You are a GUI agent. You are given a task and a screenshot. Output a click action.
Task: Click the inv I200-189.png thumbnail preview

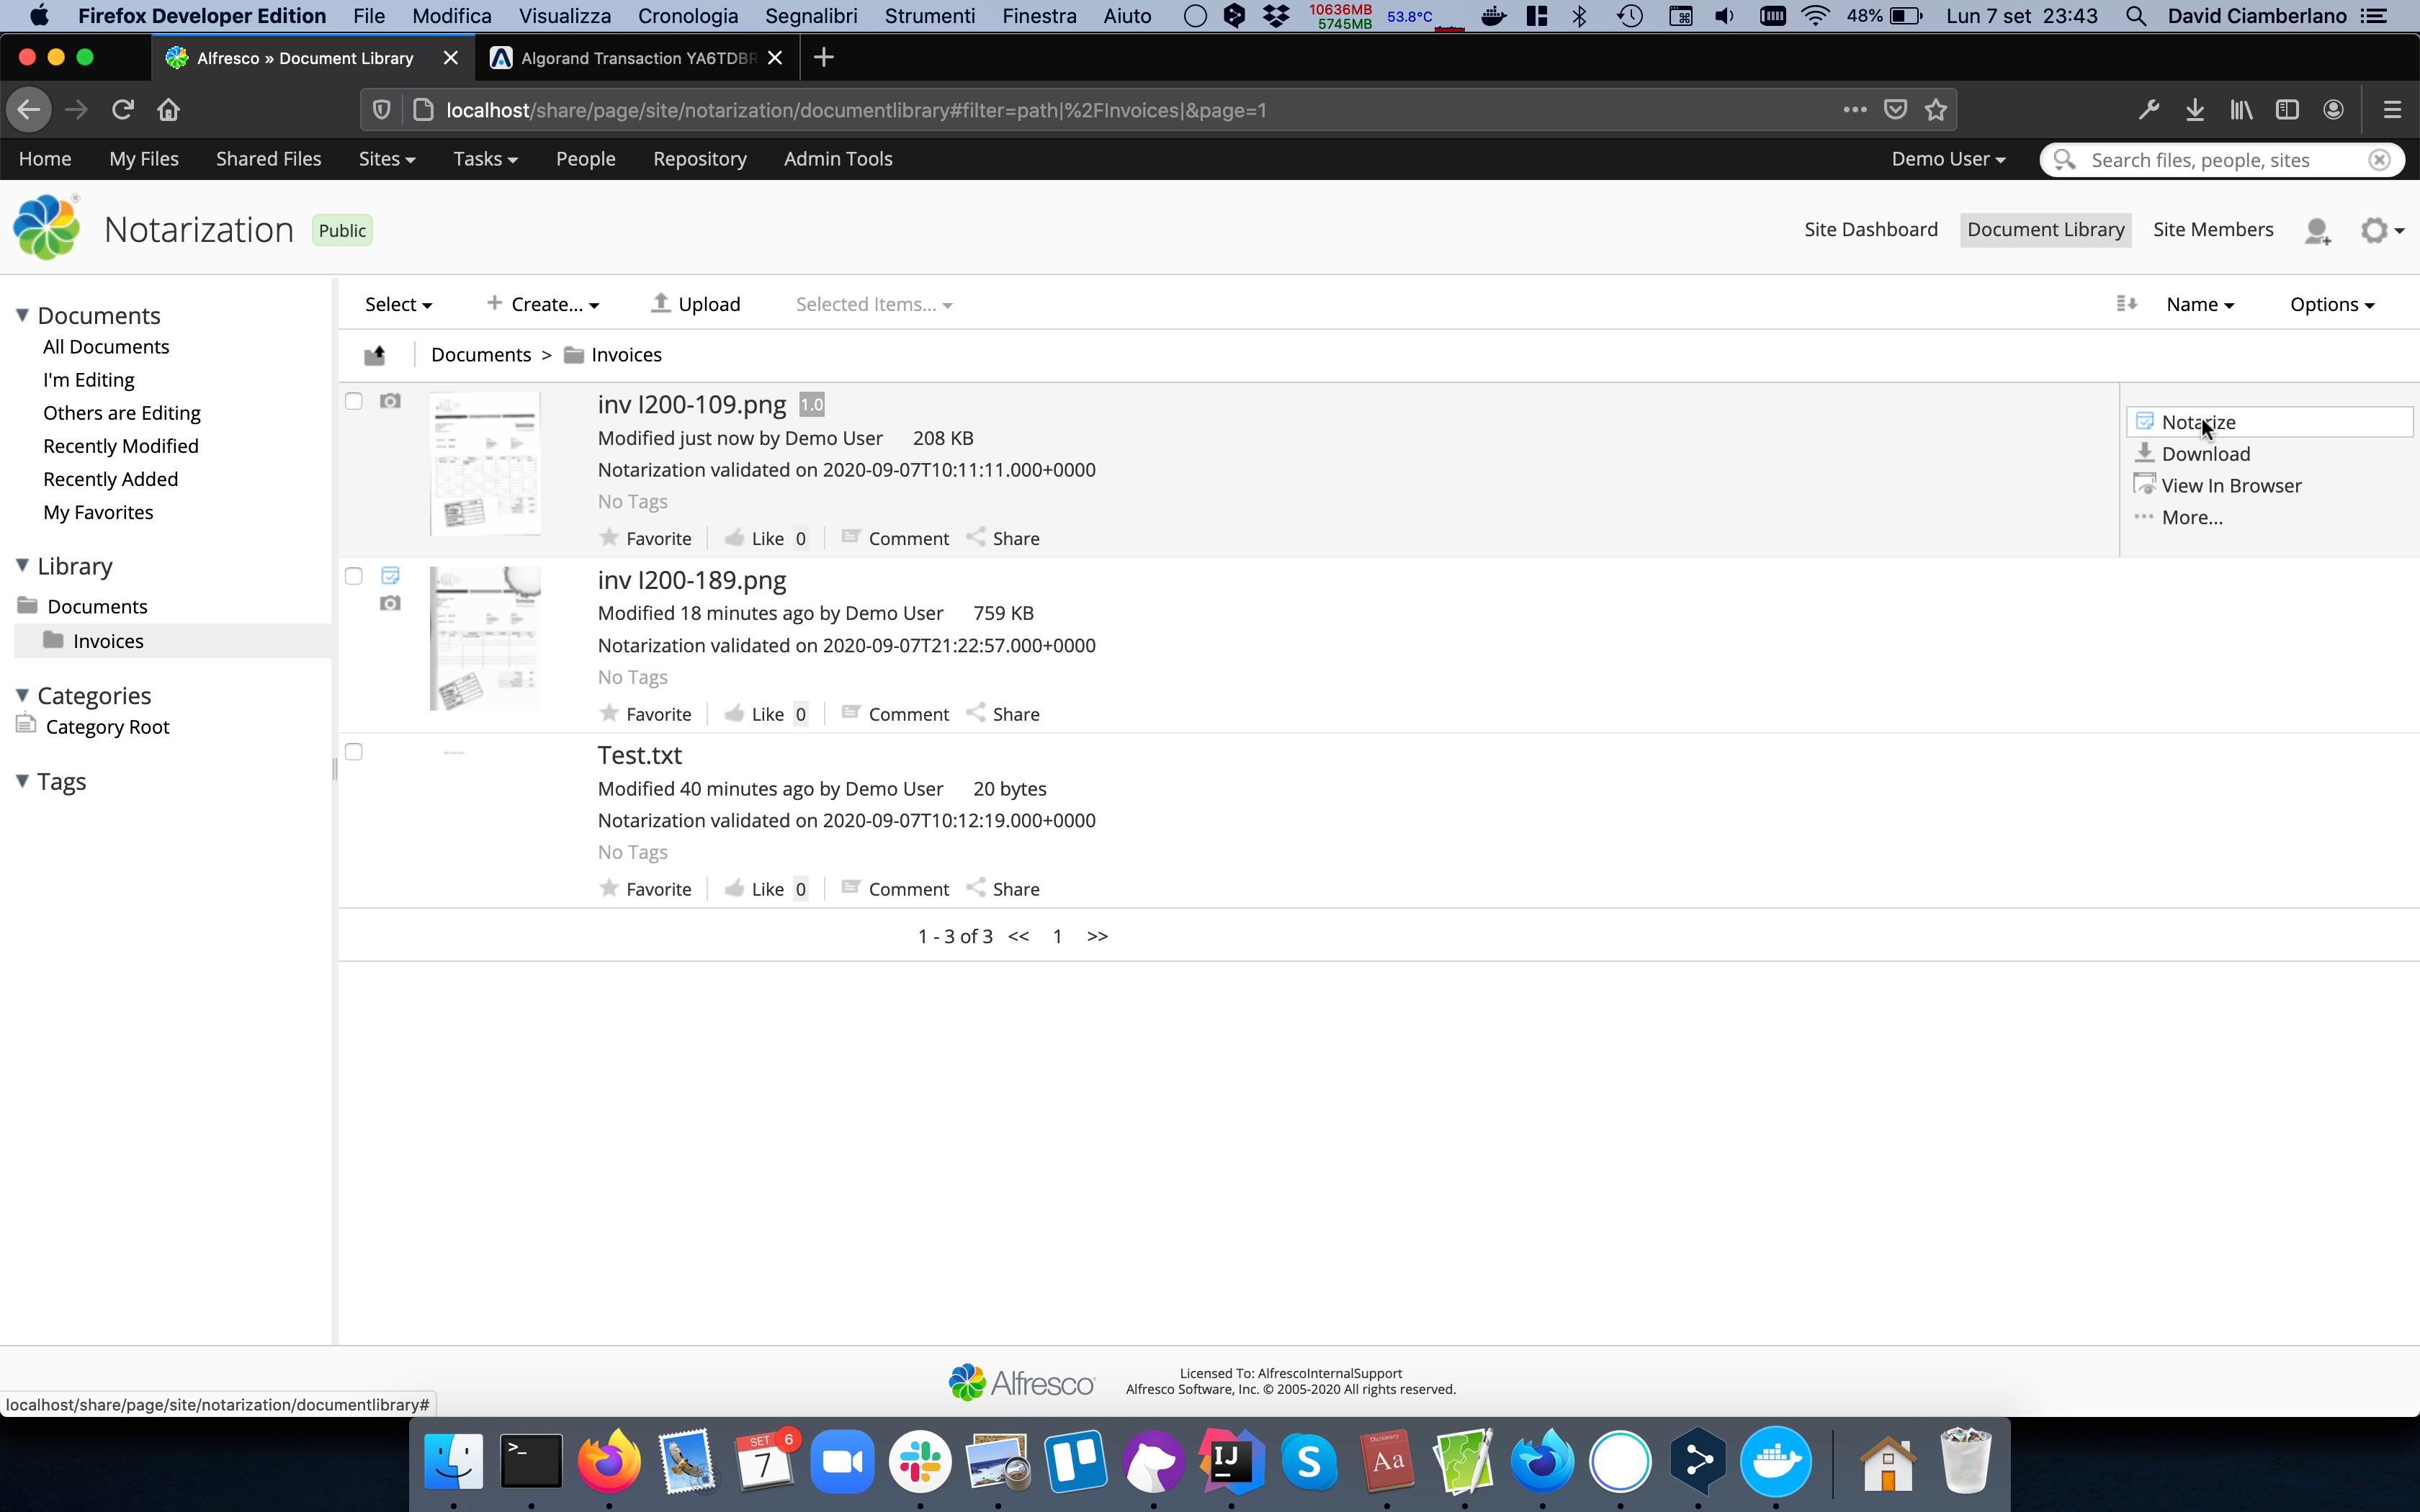tap(485, 638)
